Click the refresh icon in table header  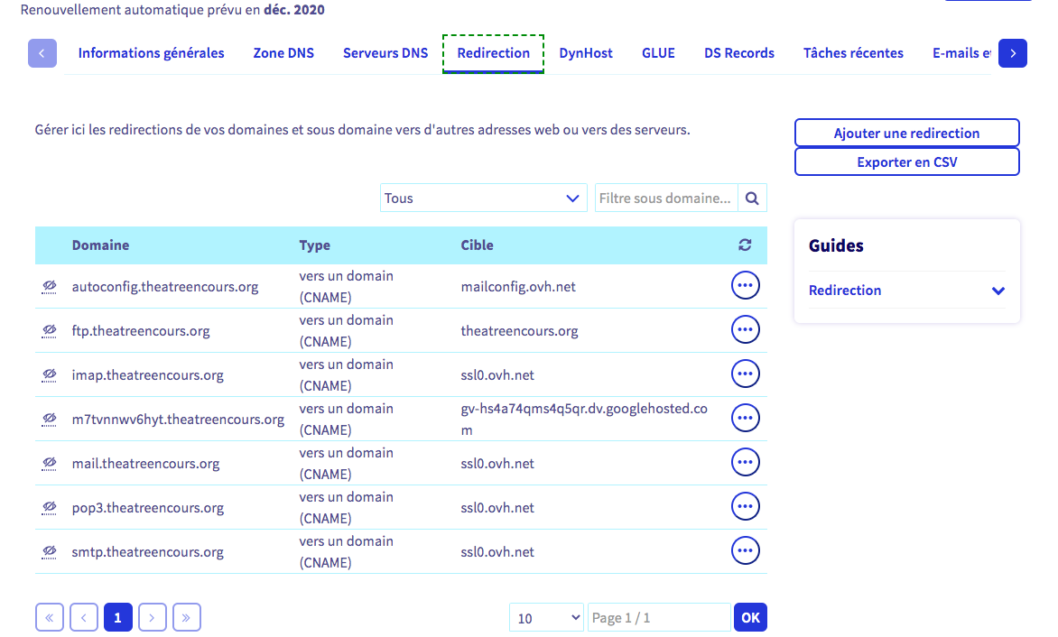(745, 245)
